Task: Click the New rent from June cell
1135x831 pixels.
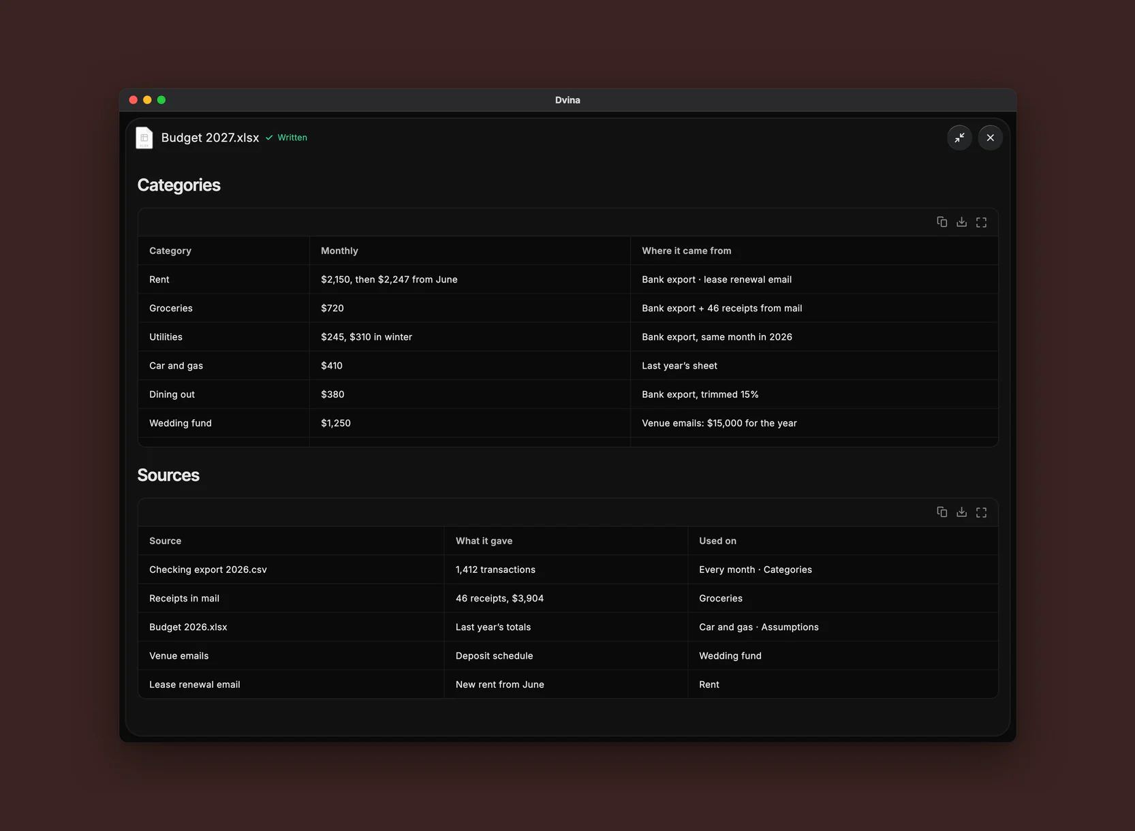Action: pos(566,685)
